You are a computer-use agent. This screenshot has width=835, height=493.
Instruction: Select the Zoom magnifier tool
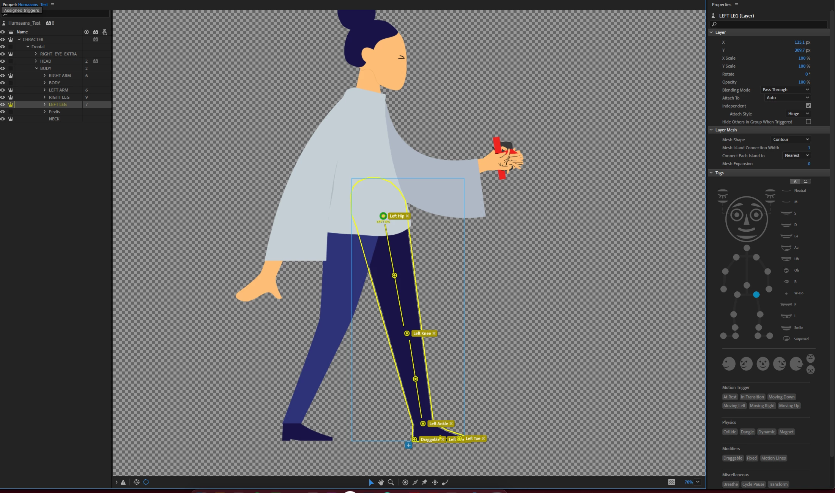coord(391,482)
